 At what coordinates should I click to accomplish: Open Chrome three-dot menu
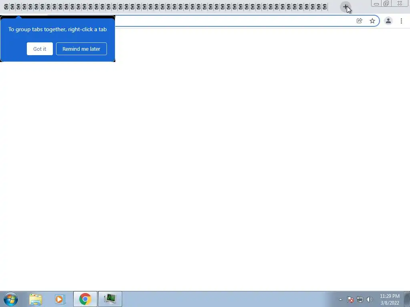(401, 21)
